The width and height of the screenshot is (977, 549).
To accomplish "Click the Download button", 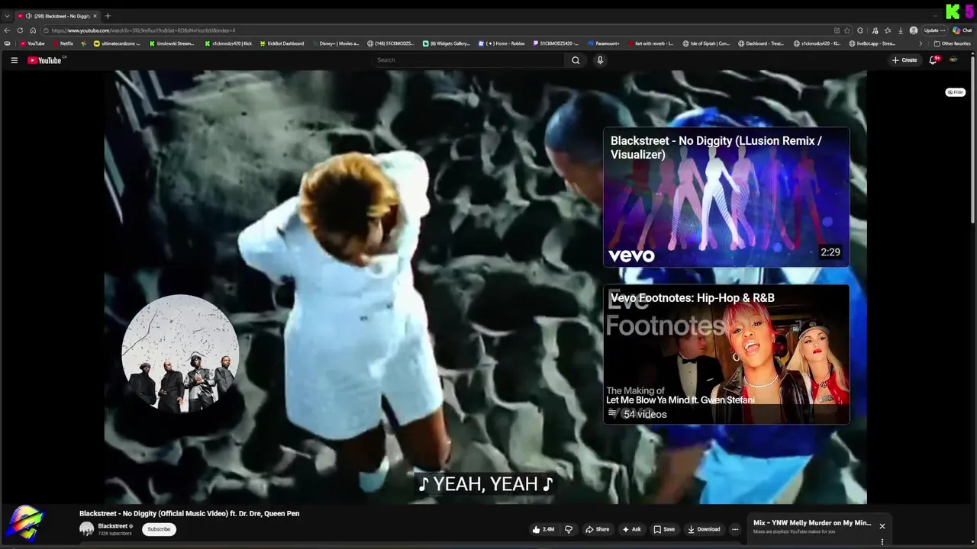I will coord(704,529).
